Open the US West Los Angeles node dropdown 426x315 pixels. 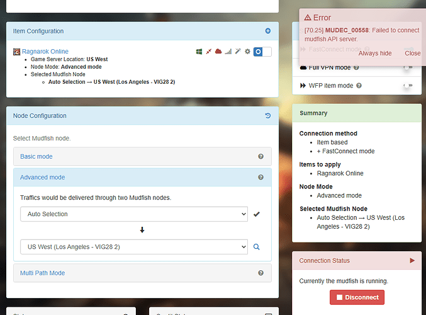click(x=134, y=247)
